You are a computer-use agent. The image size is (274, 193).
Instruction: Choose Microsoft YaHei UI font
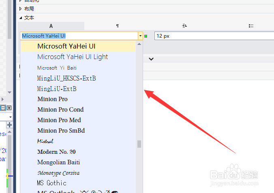click(x=78, y=46)
